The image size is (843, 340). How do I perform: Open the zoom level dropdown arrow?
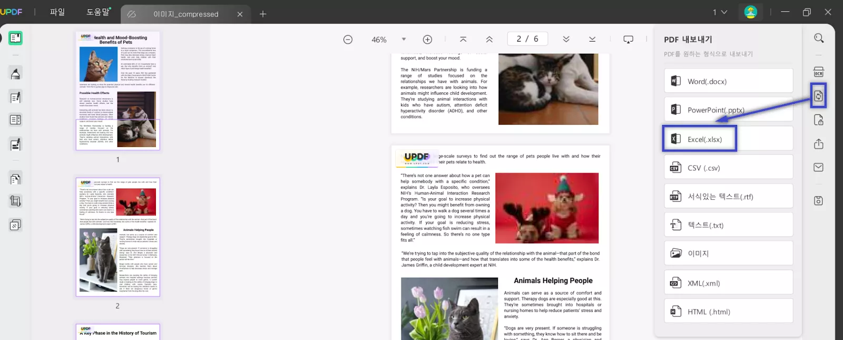404,40
